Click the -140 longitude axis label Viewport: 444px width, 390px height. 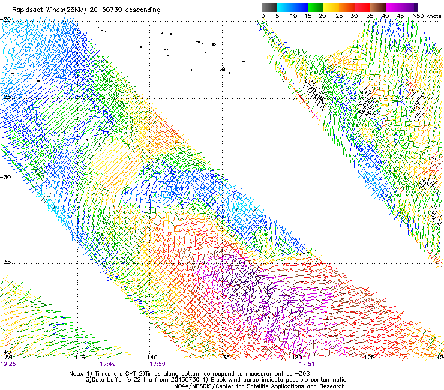coord(150,357)
